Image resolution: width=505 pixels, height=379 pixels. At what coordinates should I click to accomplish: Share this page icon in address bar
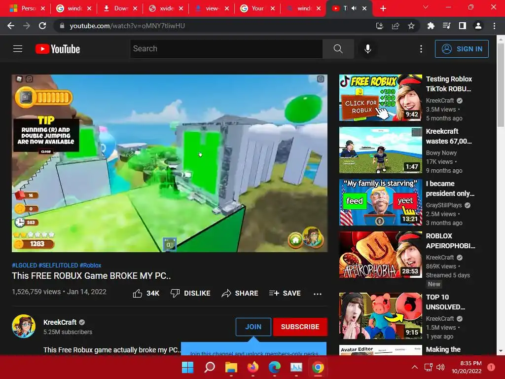pyautogui.click(x=396, y=26)
